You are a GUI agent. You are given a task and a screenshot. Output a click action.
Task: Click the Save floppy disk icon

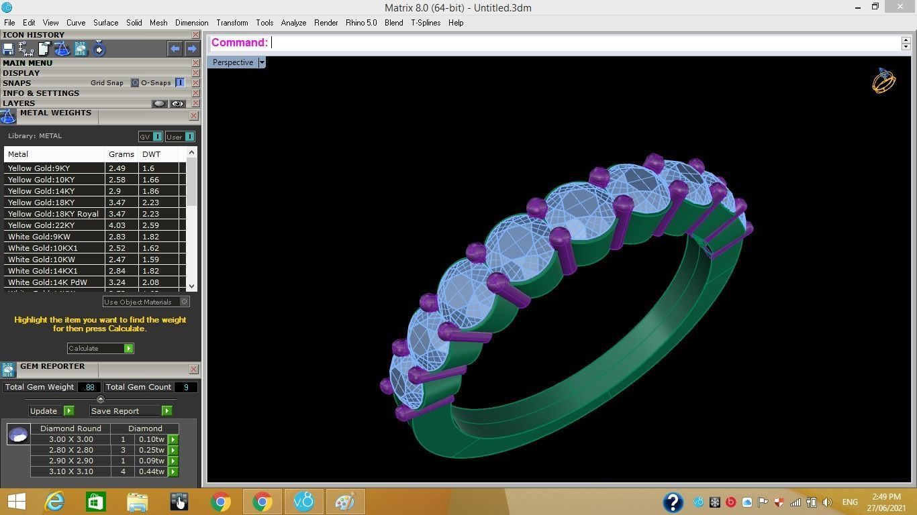point(8,49)
